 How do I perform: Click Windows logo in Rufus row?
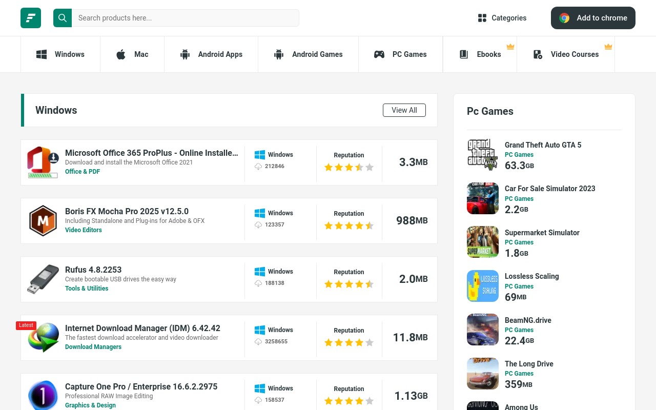260,271
